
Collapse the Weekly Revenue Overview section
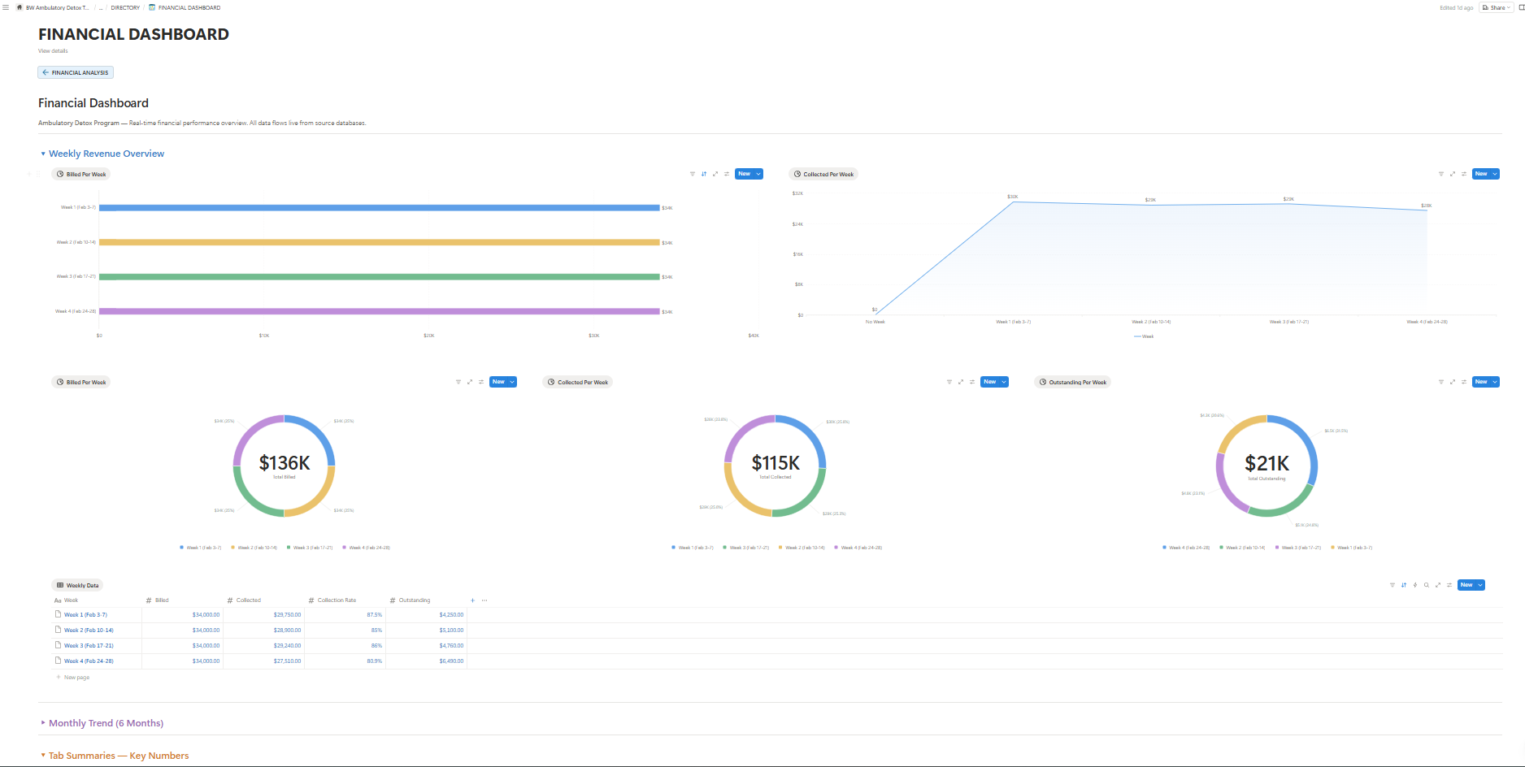click(x=43, y=154)
